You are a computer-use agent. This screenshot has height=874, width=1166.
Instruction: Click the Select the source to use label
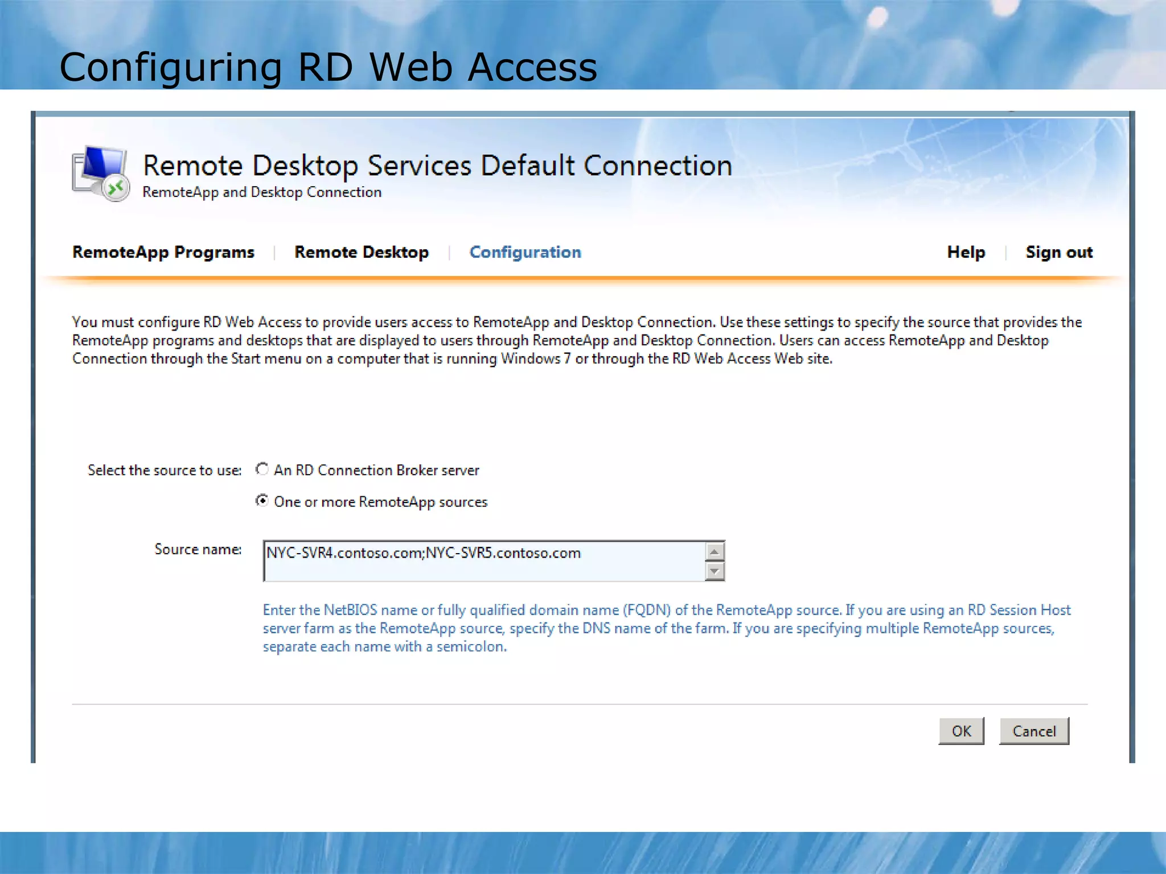(165, 470)
